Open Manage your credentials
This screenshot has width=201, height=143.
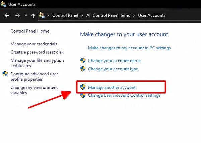point(34,44)
